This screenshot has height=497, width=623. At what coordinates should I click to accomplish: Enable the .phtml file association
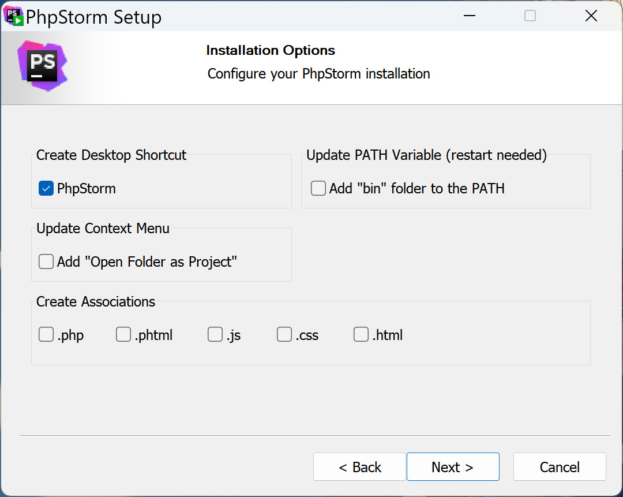[123, 335]
